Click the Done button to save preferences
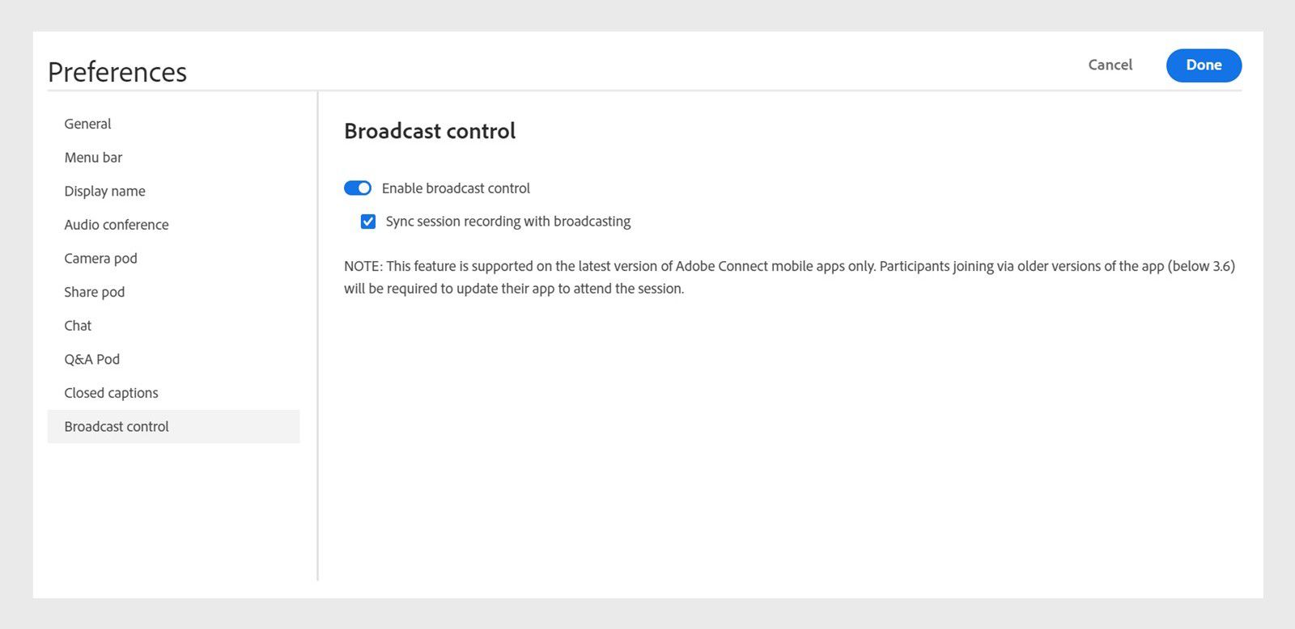 tap(1204, 65)
